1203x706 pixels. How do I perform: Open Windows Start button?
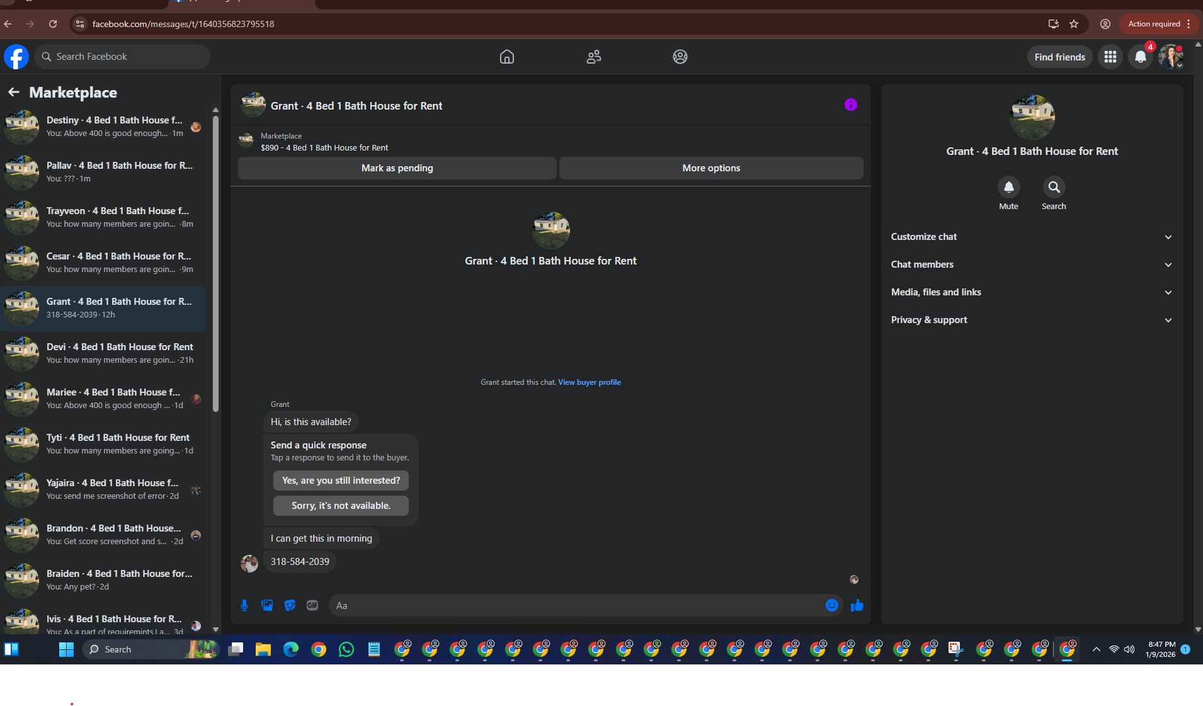66,649
